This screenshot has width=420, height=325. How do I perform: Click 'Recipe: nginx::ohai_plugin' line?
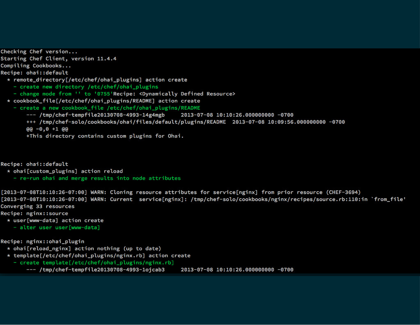point(42,241)
